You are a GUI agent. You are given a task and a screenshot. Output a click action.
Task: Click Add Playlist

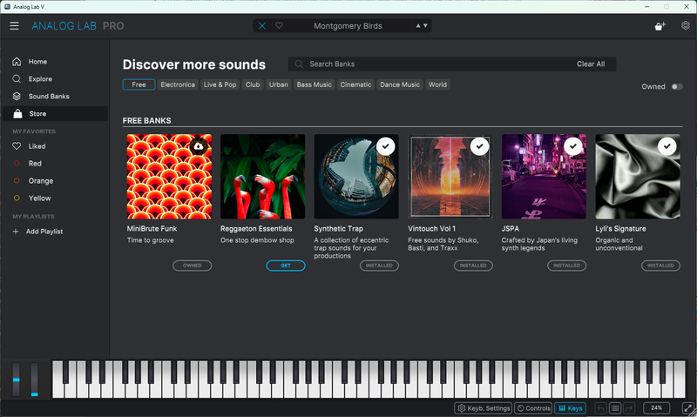[37, 232]
